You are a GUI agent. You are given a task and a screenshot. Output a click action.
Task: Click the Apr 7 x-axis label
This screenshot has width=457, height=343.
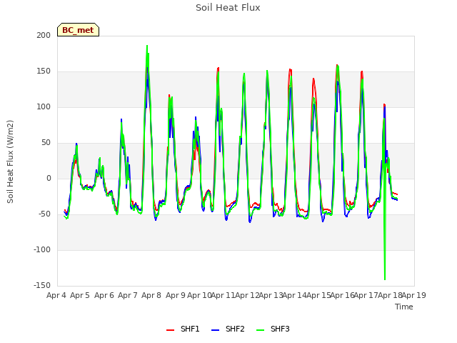tap(127, 295)
